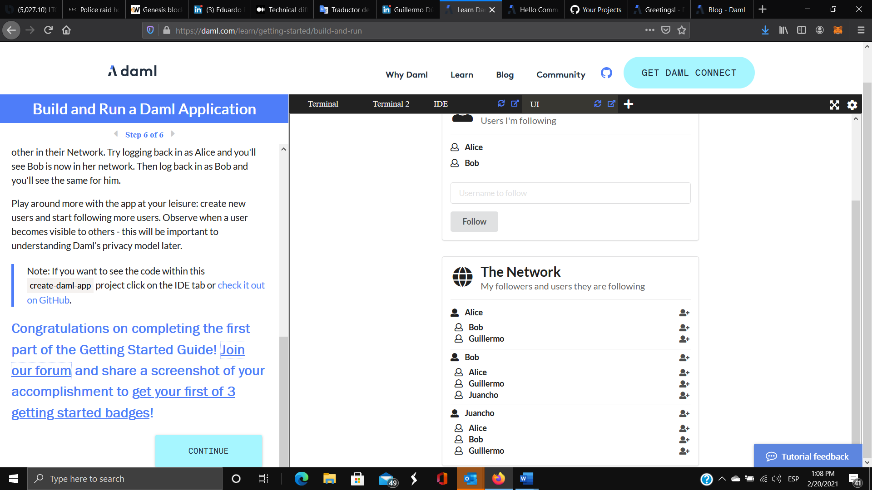Image resolution: width=872 pixels, height=490 pixels.
Task: Click add-user icon next to Juancho under Bob
Action: click(x=684, y=395)
